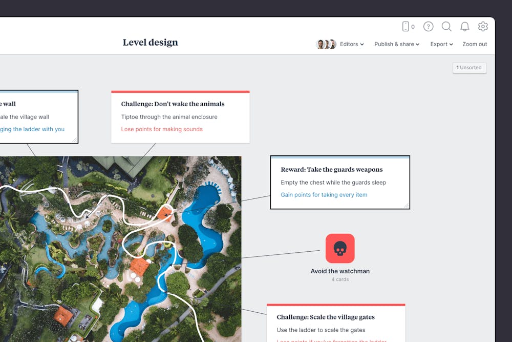The width and height of the screenshot is (512, 342).
Task: Click the 'Gain points for taking every item' link
Action: 324,195
